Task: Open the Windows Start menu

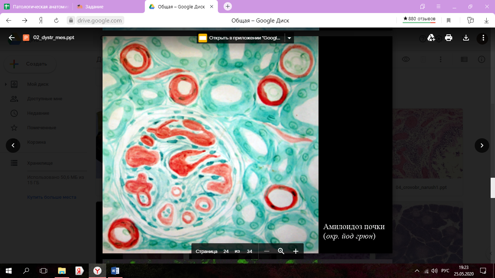Action: tap(9, 270)
